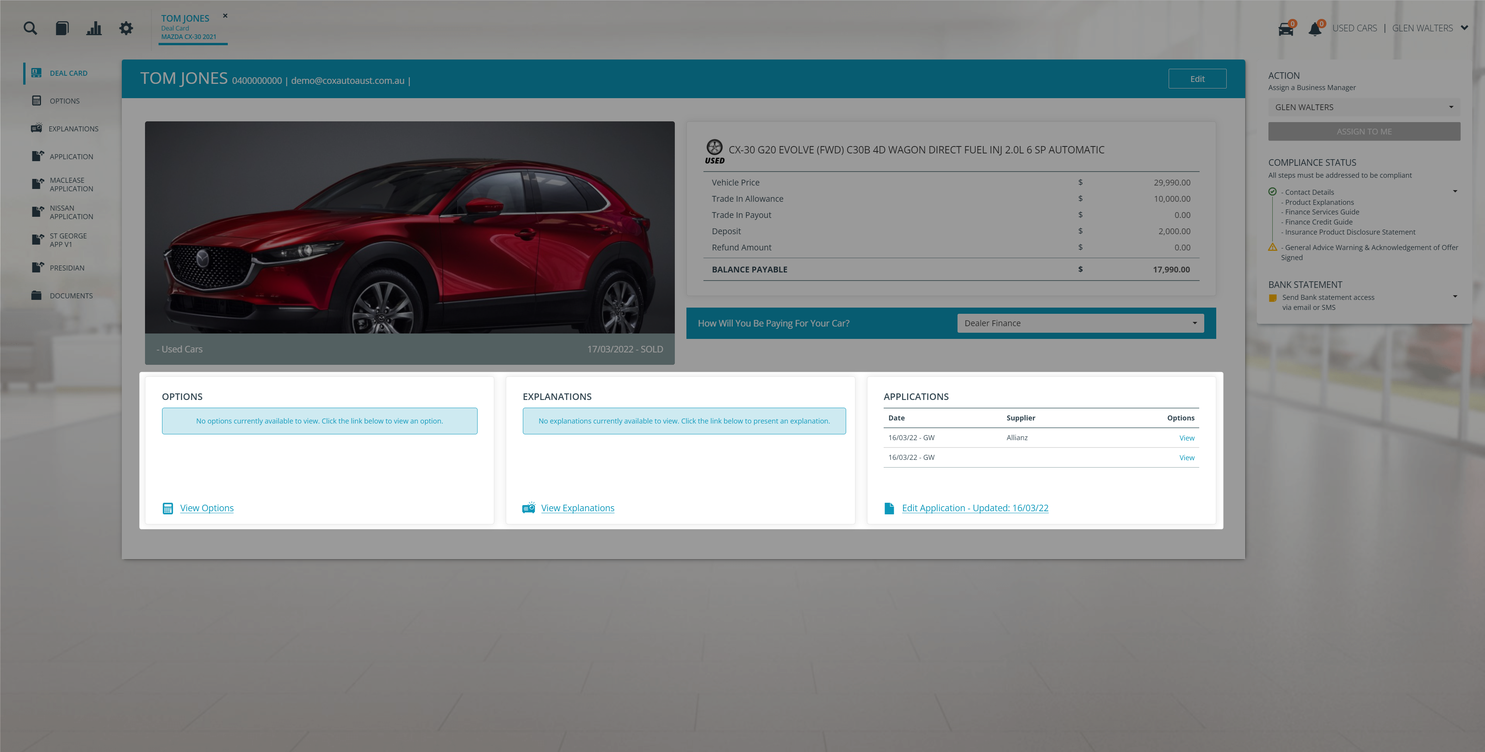Click Send Bank statement access text
This screenshot has height=752, width=1485.
(1328, 302)
